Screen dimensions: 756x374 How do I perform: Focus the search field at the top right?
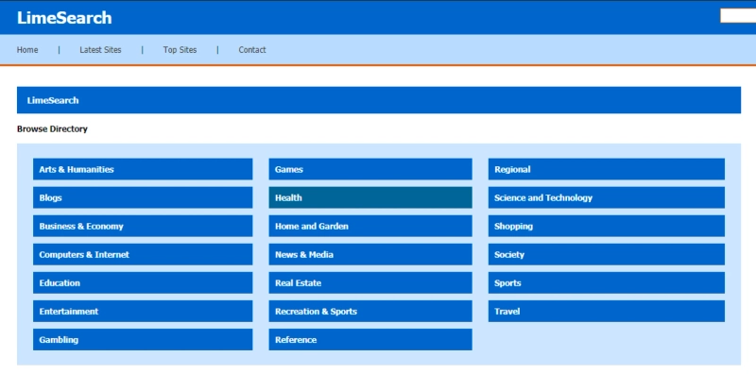tap(738, 16)
